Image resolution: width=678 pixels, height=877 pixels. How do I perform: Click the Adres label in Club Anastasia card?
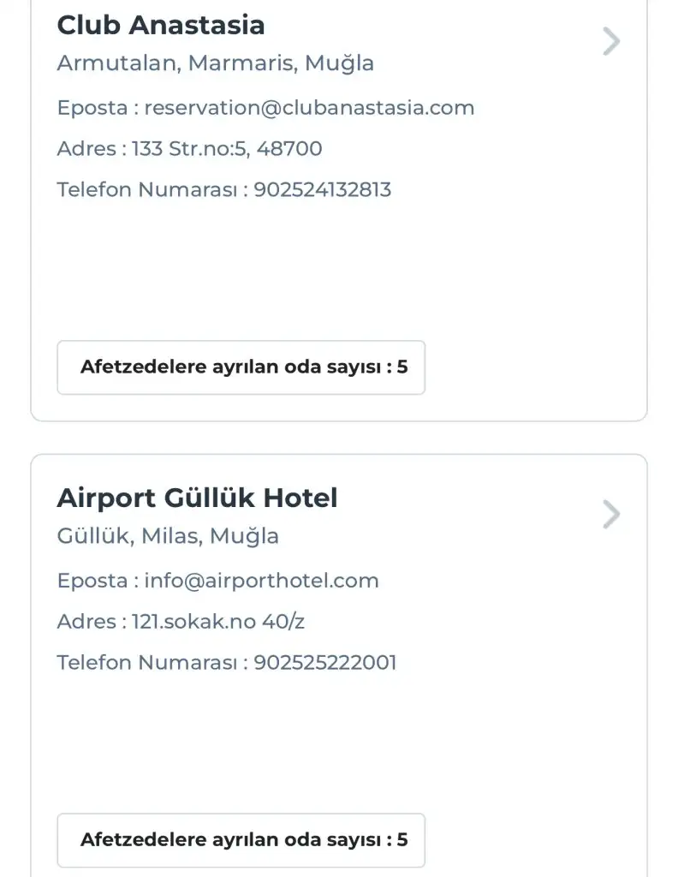[x=86, y=149]
